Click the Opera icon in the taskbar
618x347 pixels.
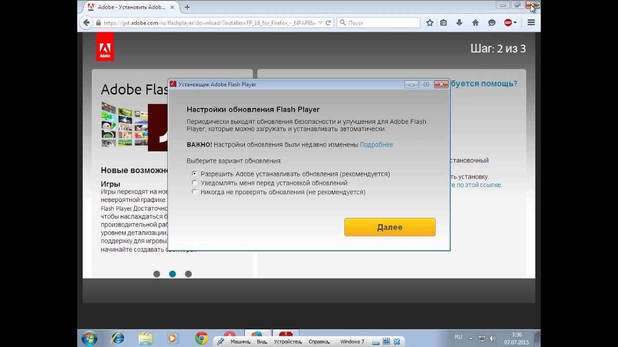(230, 334)
